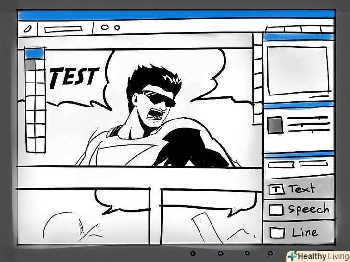Click the right field below the sliders panel

click(313, 164)
